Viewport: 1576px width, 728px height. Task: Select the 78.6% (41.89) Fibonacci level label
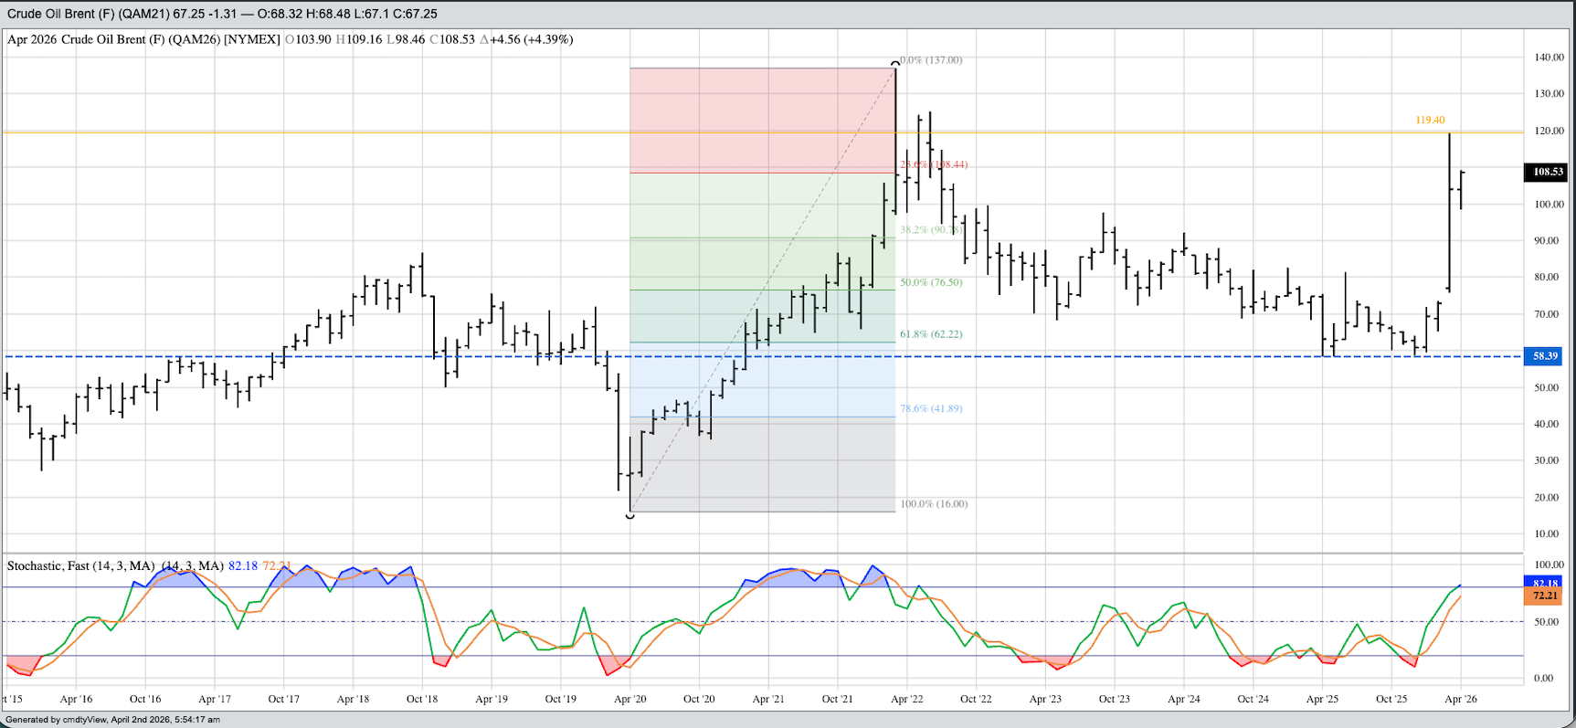(x=931, y=408)
